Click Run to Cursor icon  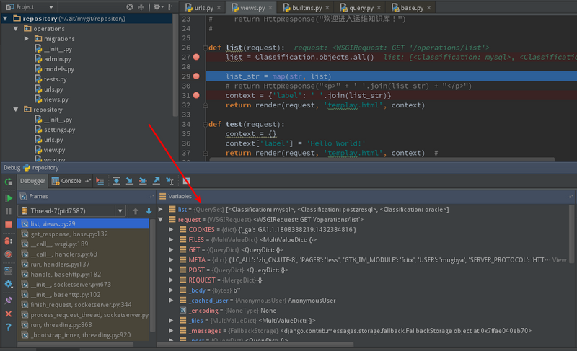[x=169, y=181]
